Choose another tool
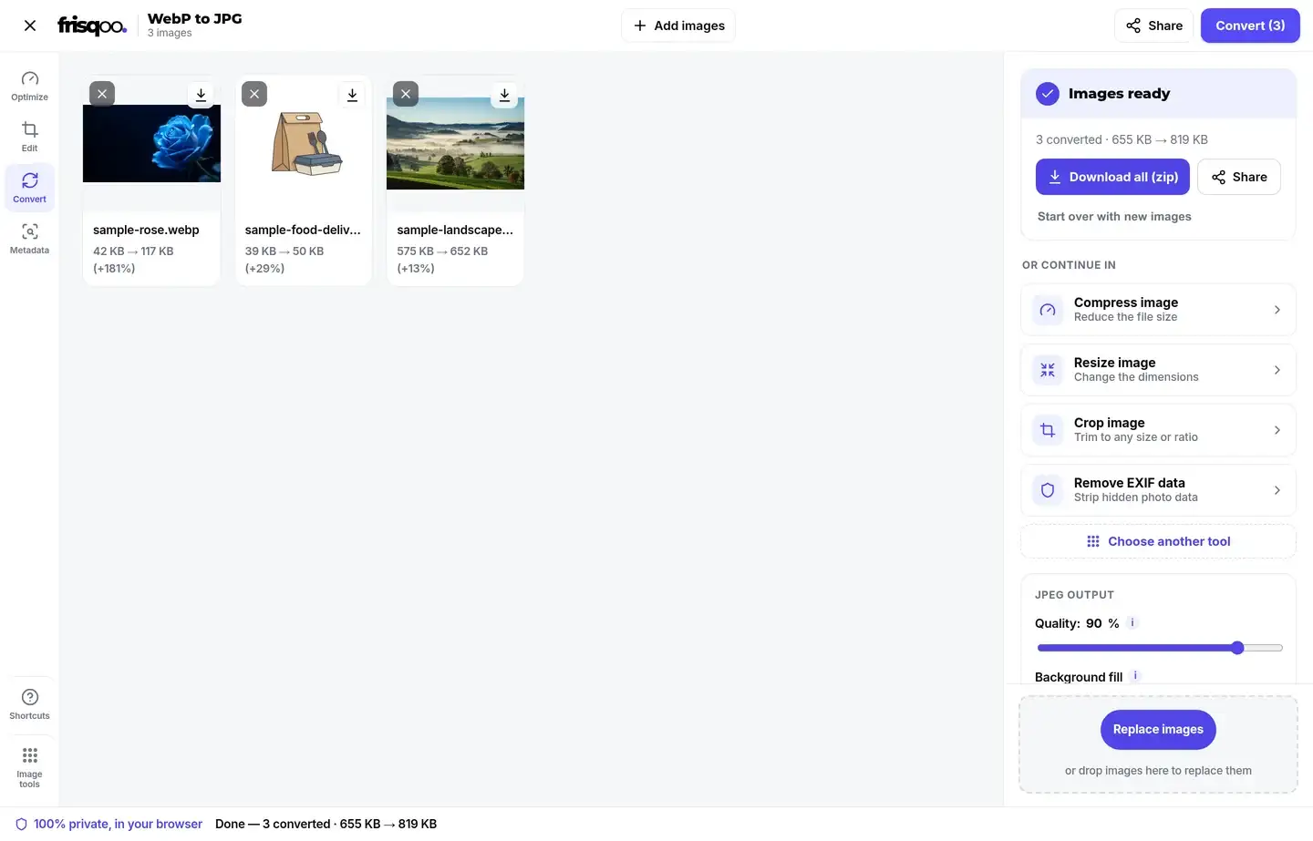The image size is (1313, 841). (1158, 541)
